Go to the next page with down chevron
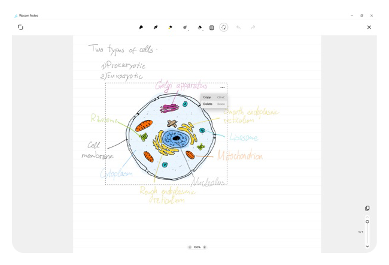The height and width of the screenshot is (265, 389). pyautogui.click(x=367, y=246)
